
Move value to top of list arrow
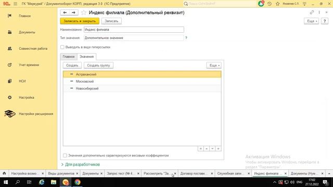click(x=200, y=149)
